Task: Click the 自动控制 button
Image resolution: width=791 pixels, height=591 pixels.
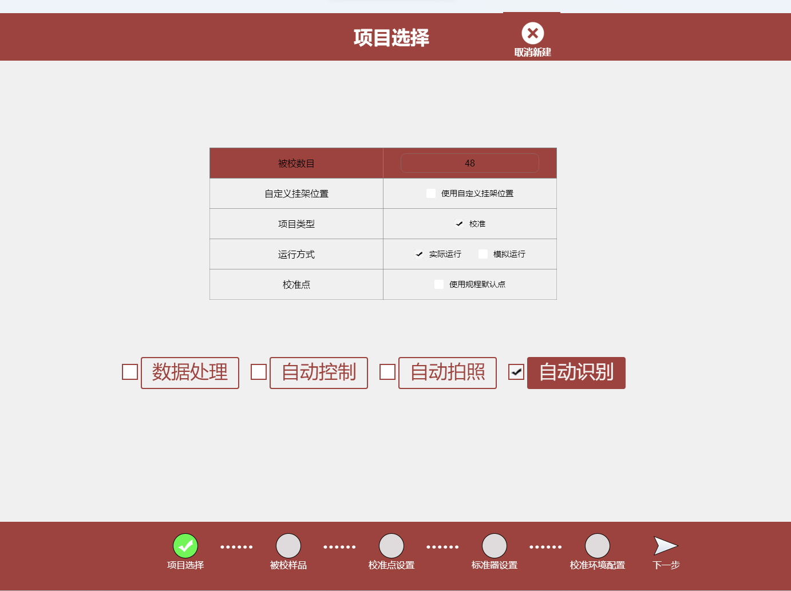Action: coord(319,372)
